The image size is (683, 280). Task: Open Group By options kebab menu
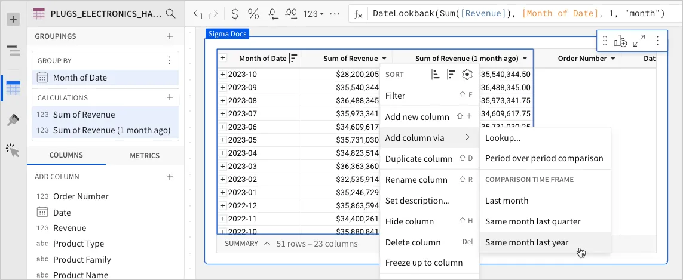(x=170, y=60)
